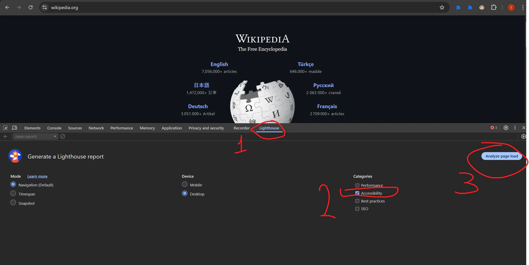Choose Desktop device option

pos(185,193)
